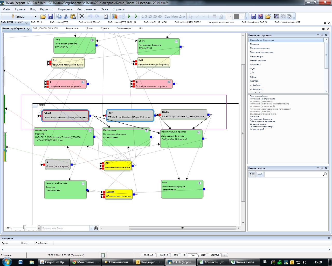Click the cut scissors icon
Screen dimensions: 332x266
point(66,16)
